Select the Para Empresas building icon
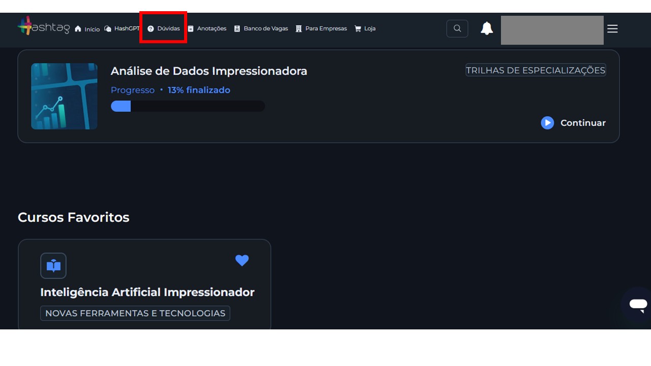Image resolution: width=651 pixels, height=366 pixels. [x=299, y=28]
